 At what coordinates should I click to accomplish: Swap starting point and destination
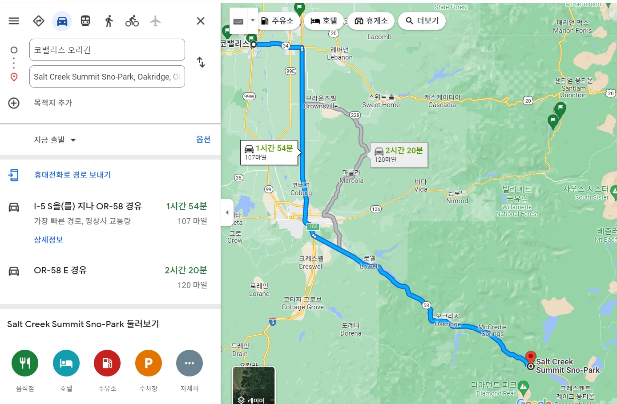coord(201,62)
